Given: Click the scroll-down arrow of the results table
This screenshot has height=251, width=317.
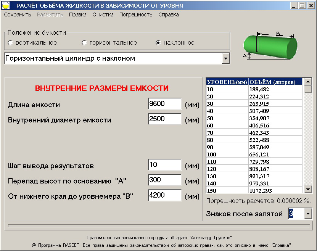Looking at the screenshot, I should pos(307,190).
